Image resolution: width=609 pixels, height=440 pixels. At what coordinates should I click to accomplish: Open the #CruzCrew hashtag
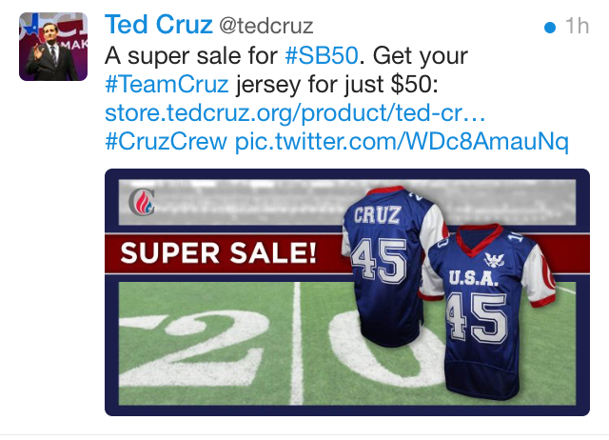click(x=166, y=142)
